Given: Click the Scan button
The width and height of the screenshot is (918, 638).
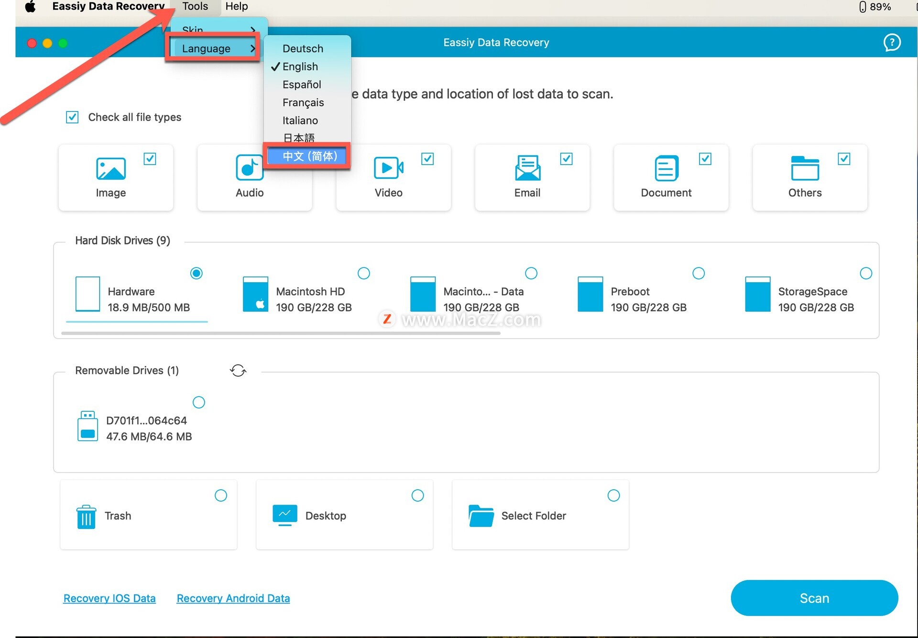Looking at the screenshot, I should pyautogui.click(x=814, y=598).
